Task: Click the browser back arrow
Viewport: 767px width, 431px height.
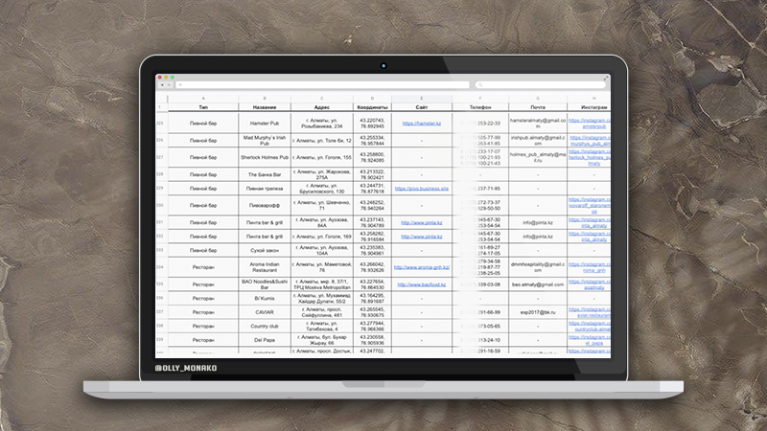Action: tap(162, 85)
